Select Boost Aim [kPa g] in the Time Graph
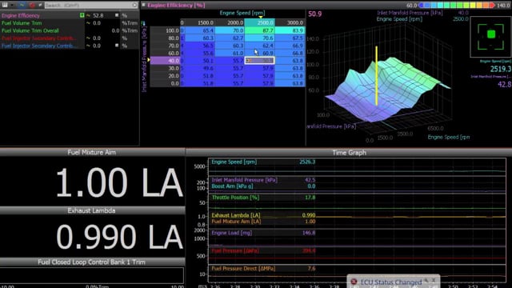 232,186
